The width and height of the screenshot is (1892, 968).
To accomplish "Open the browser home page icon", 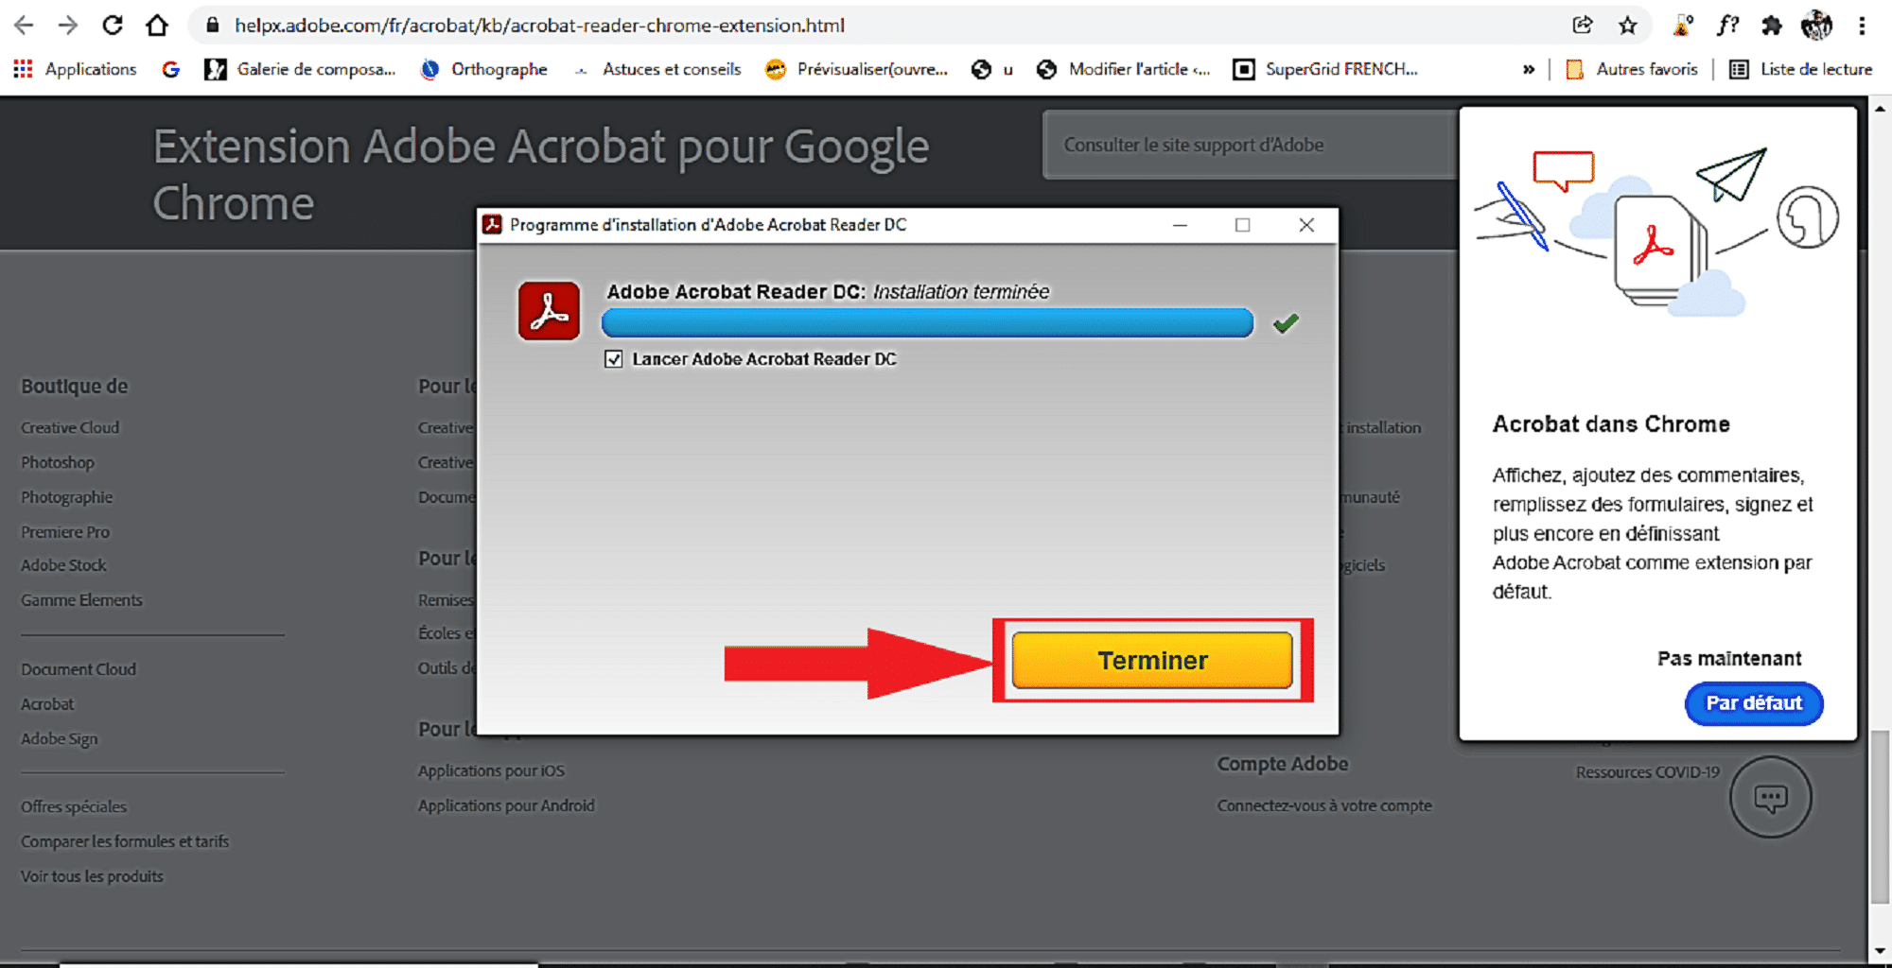I will point(157,26).
